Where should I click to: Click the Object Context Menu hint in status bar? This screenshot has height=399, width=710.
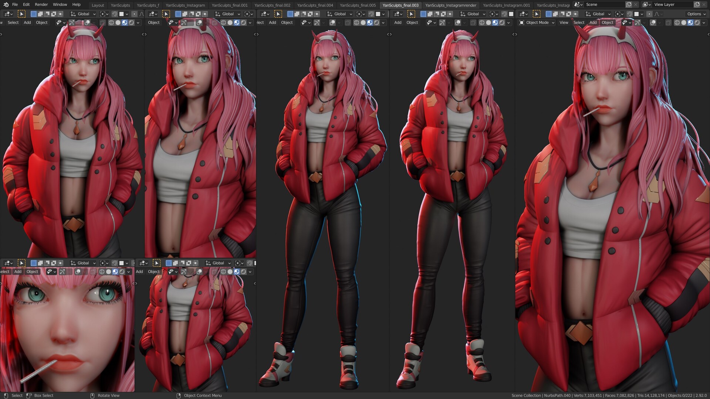199,395
